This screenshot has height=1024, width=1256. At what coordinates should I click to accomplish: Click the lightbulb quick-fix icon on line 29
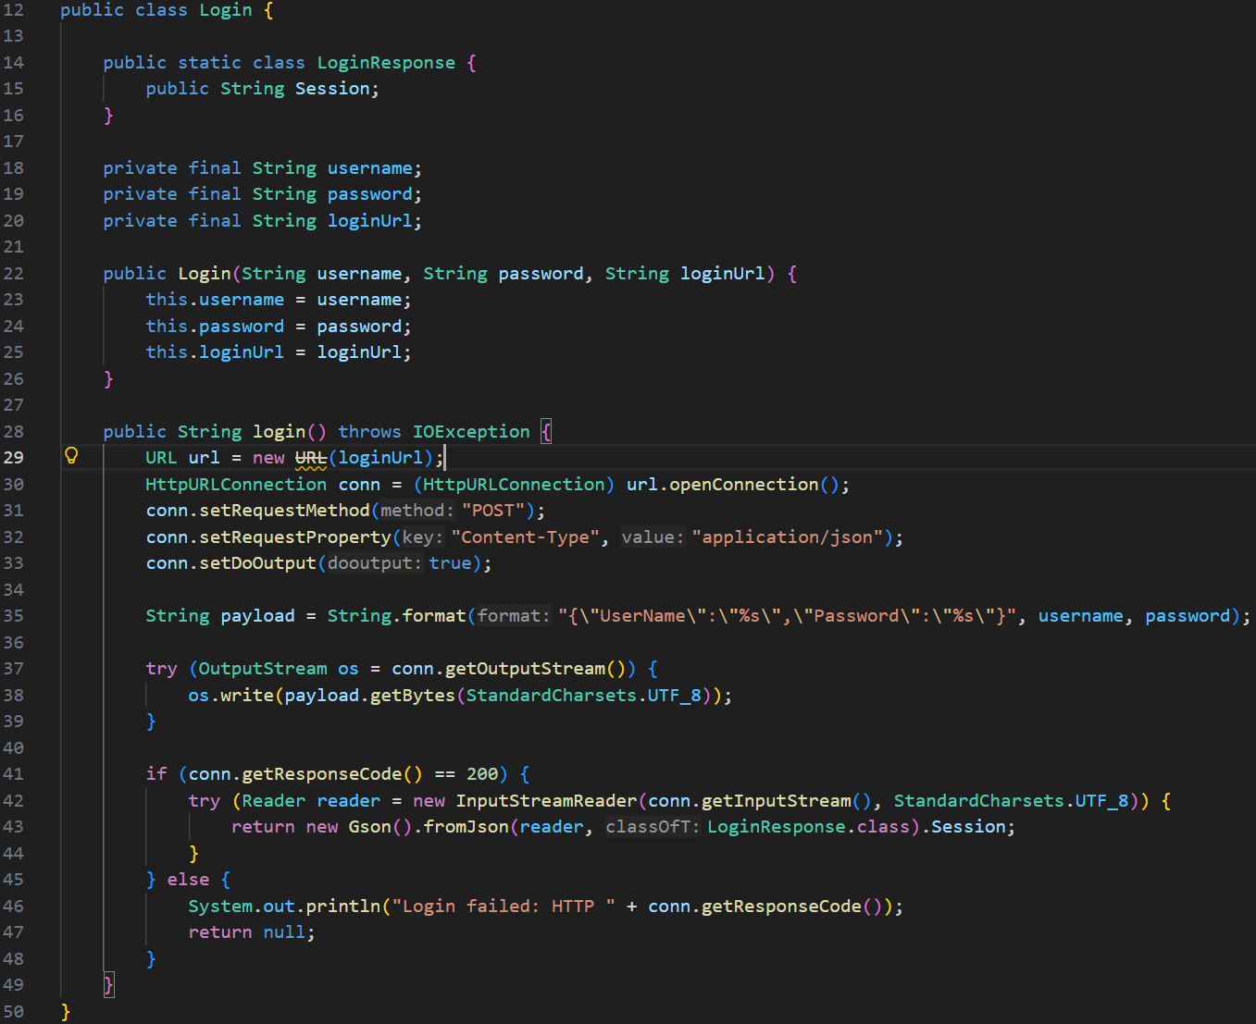tap(71, 455)
